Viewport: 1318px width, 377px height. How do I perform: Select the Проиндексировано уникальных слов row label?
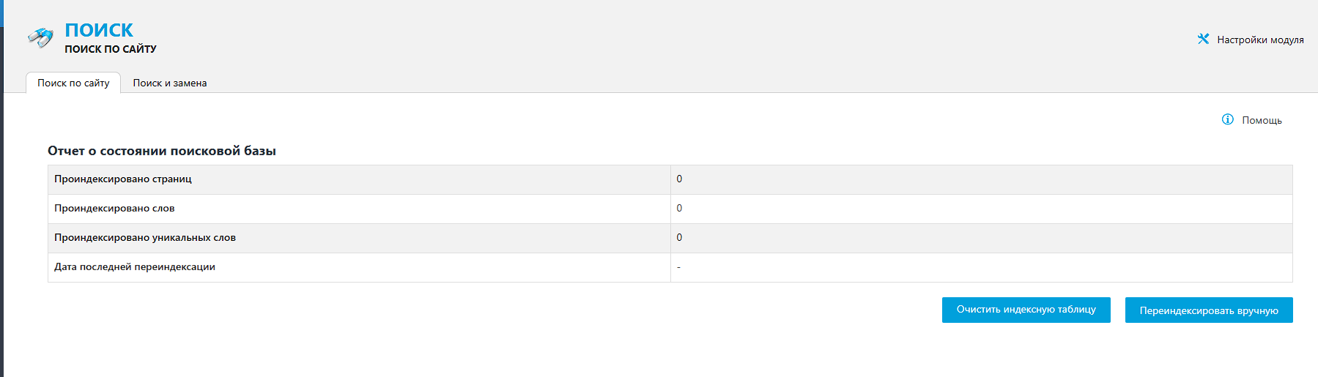(145, 238)
